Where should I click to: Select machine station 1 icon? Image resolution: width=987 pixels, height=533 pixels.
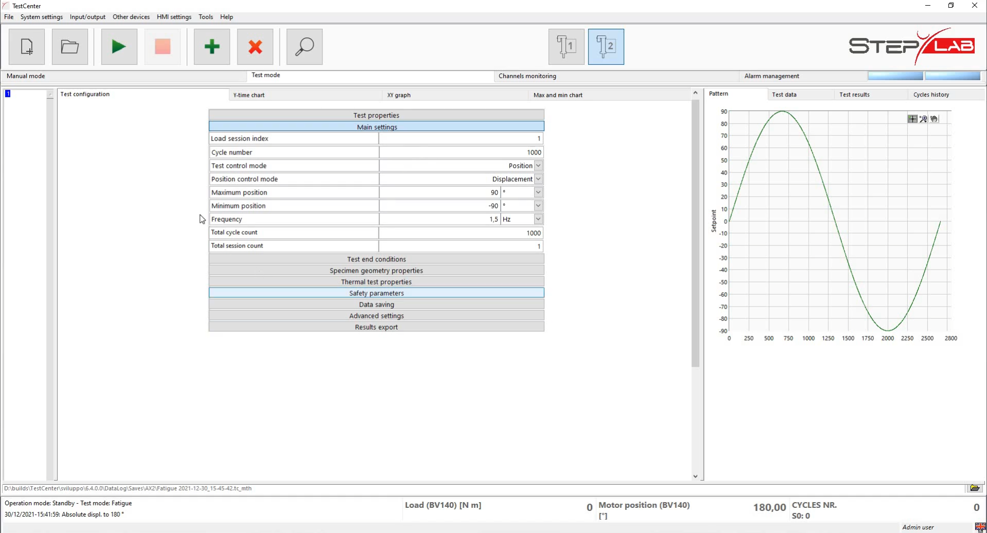pyautogui.click(x=566, y=46)
